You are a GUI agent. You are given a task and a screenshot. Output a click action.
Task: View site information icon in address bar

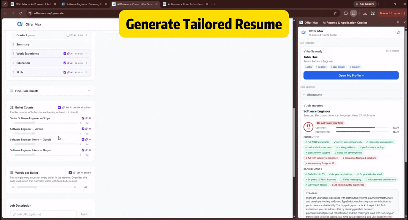[x=30, y=13]
